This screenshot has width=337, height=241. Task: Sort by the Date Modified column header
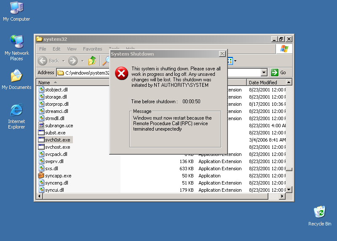pyautogui.click(x=266, y=83)
